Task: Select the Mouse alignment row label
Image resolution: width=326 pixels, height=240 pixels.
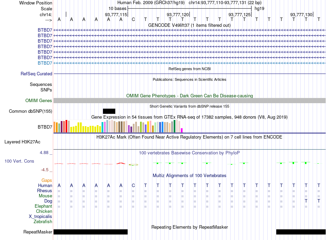Action: (46, 196)
